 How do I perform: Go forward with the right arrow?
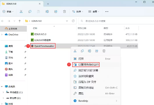(9, 21)
